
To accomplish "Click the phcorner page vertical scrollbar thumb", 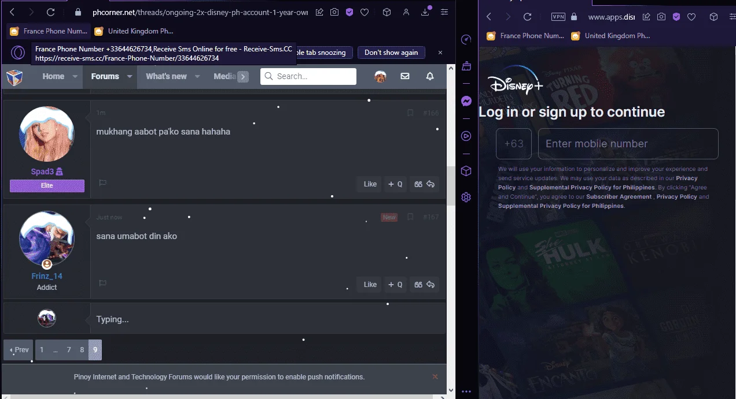I will 451,186.
